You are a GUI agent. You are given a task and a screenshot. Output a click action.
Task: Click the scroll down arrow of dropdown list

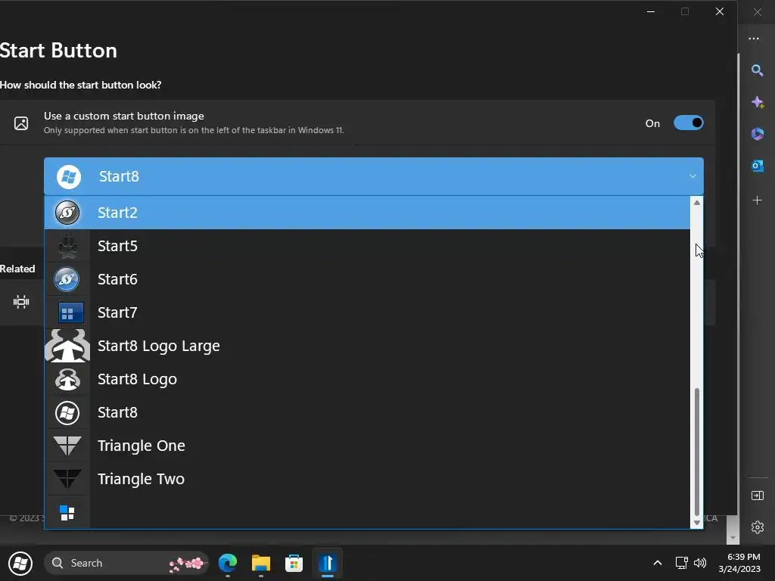[x=697, y=522]
